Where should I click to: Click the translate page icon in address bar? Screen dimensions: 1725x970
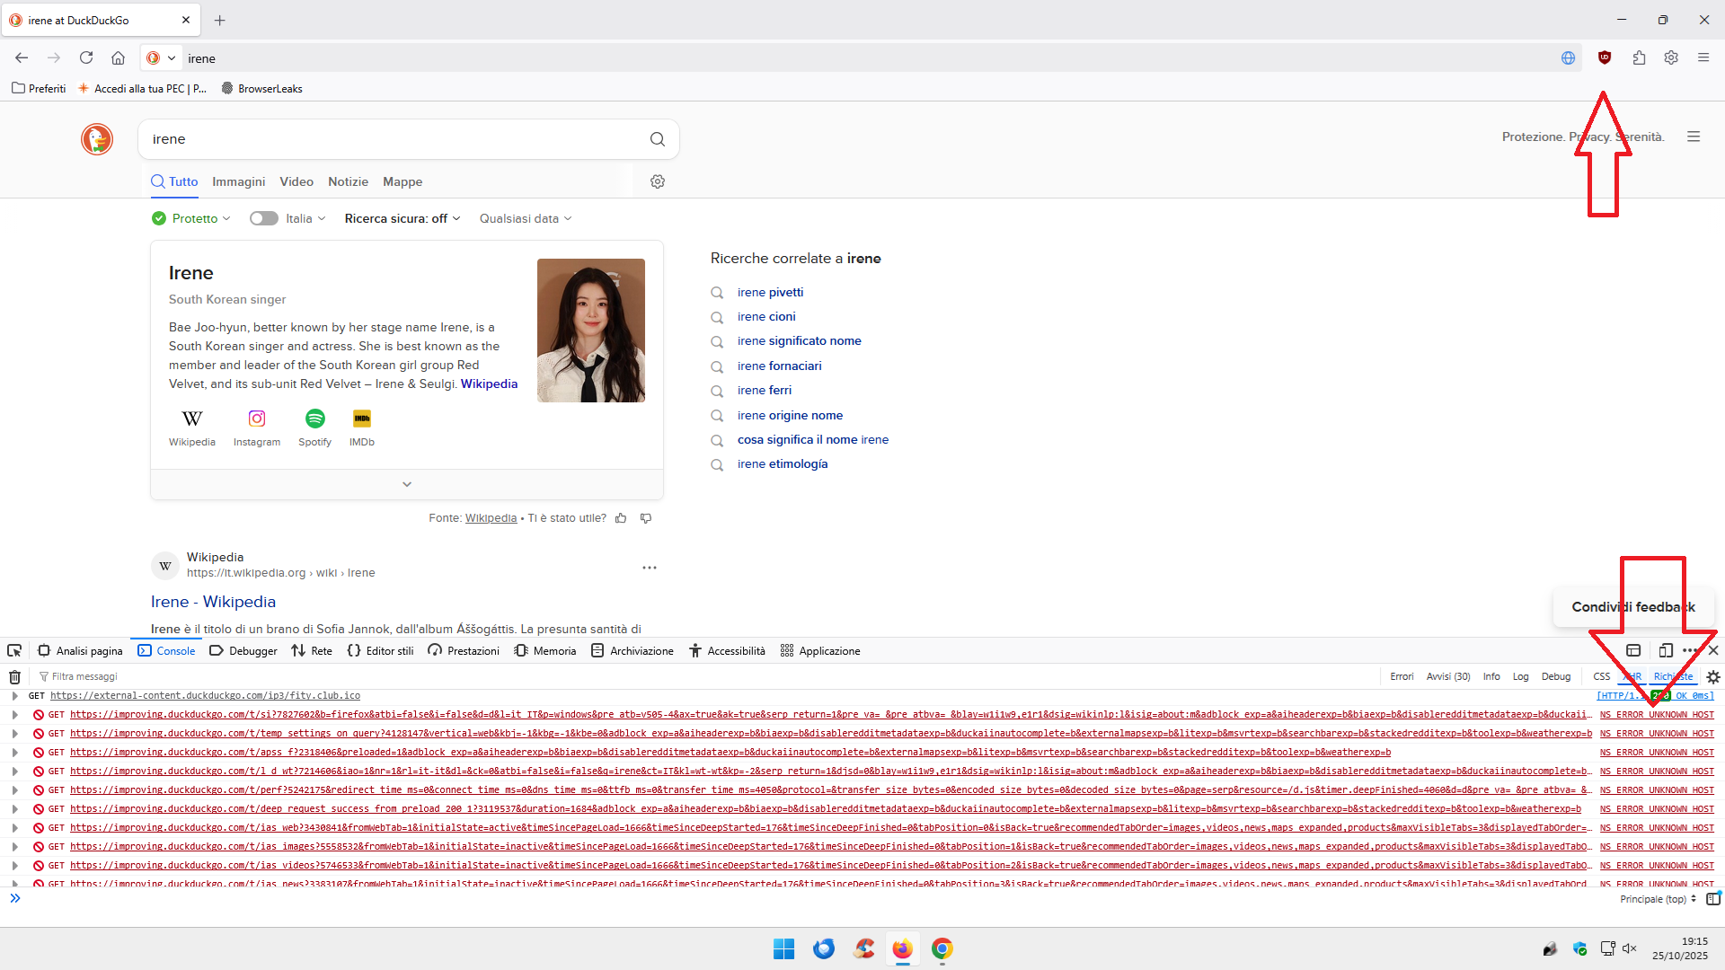[1569, 58]
